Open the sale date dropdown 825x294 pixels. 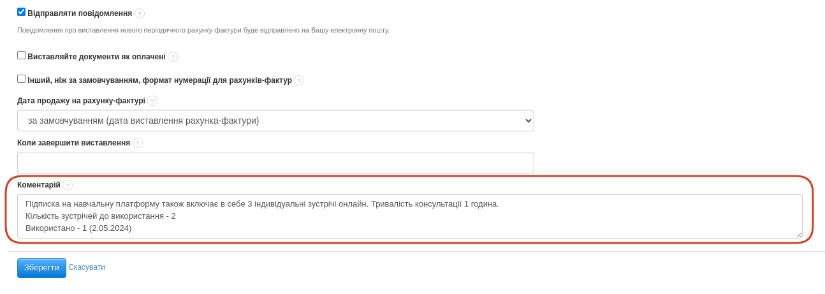[275, 121]
